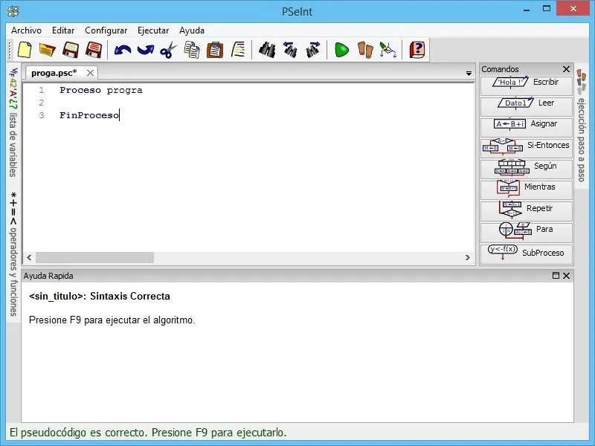Open the Editar menu
Screen dimensions: 595x446
tap(63, 30)
